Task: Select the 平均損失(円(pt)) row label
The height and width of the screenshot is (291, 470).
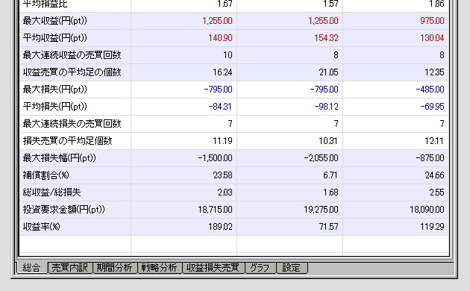Action: (55, 107)
